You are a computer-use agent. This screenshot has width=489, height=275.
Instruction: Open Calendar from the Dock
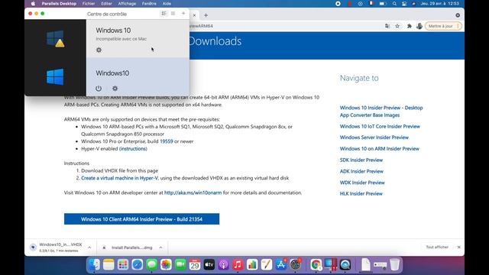click(195, 264)
